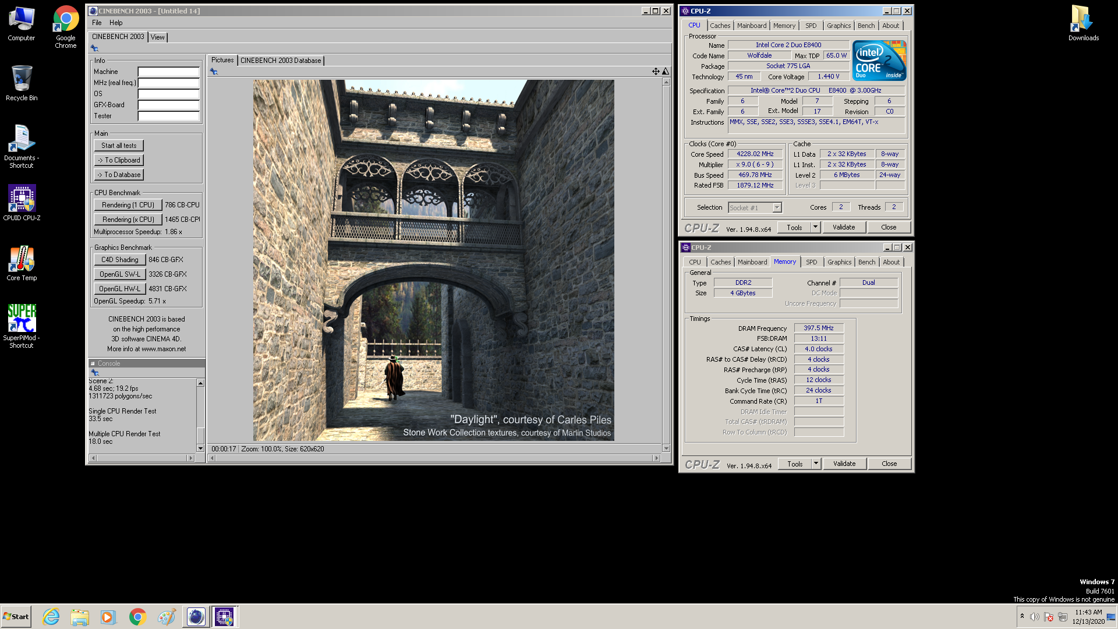1118x629 pixels.
Task: Open the Computer desktop icon
Action: pyautogui.click(x=22, y=24)
